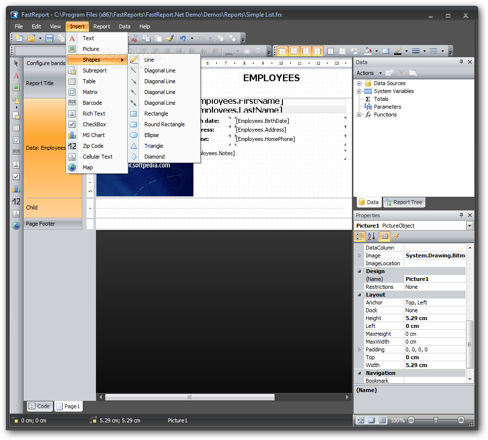Toggle the Bottom border line button
The width and height of the screenshot is (488, 440).
coord(294,51)
